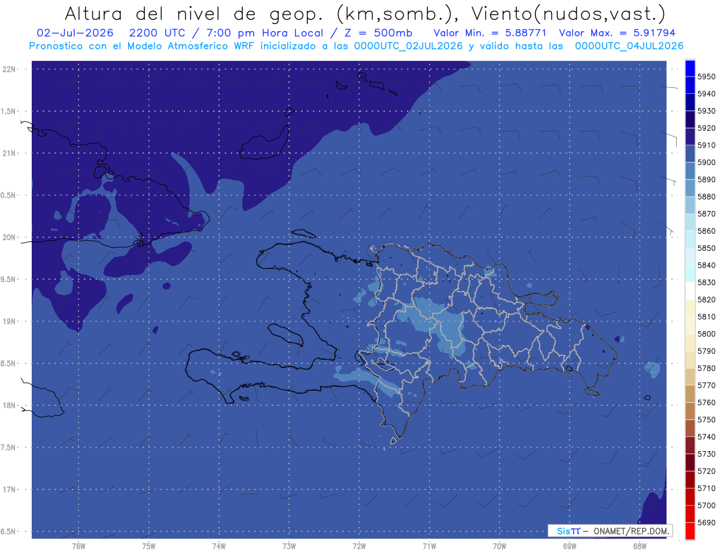Click the '76W' longitude axis label
718x554 pixels.
(x=78, y=546)
